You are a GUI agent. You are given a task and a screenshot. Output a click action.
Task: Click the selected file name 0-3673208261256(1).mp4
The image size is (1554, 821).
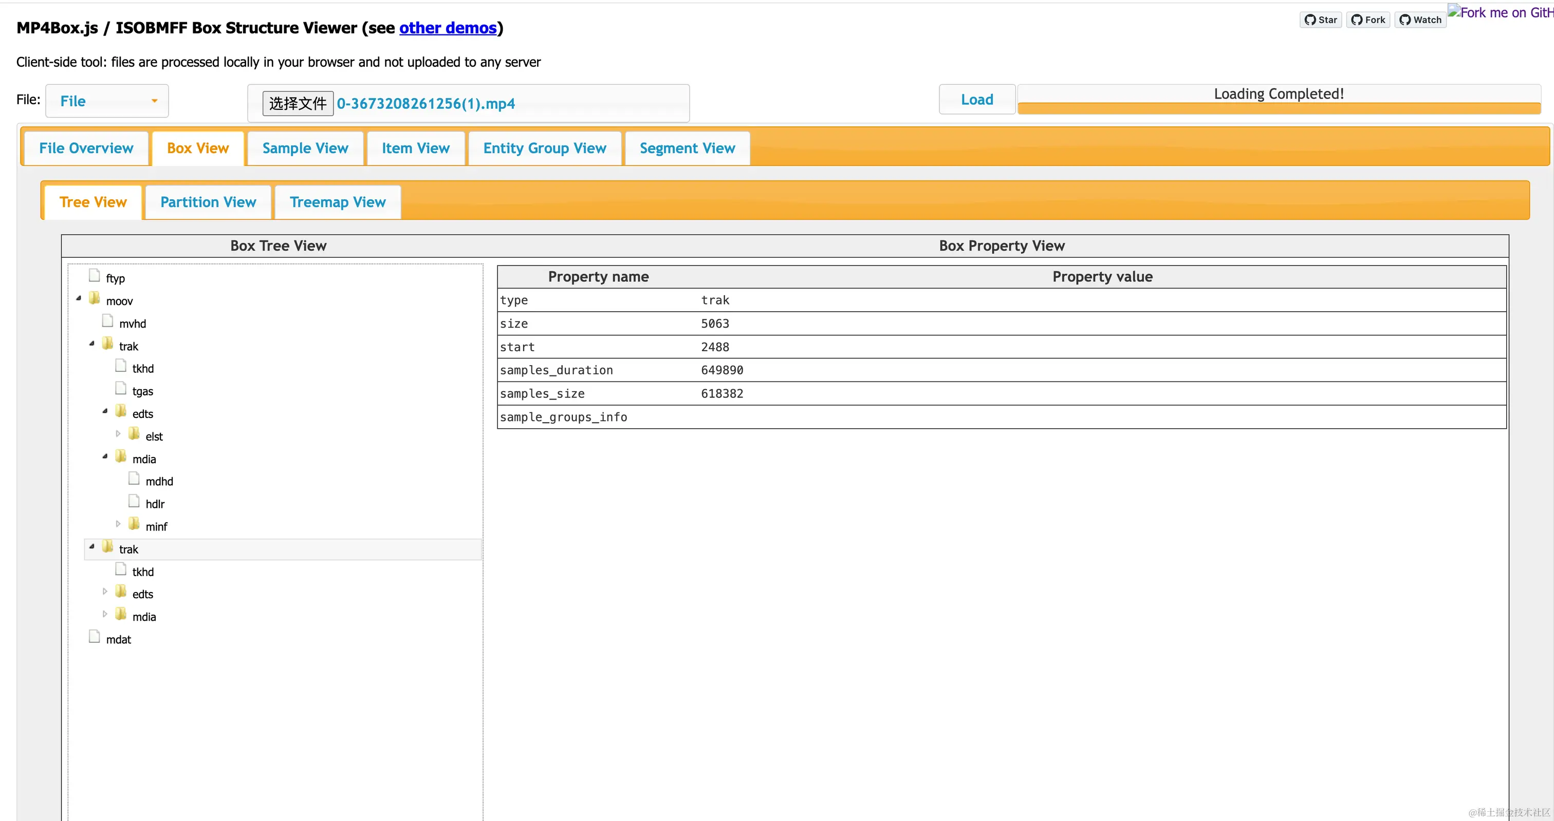point(426,104)
